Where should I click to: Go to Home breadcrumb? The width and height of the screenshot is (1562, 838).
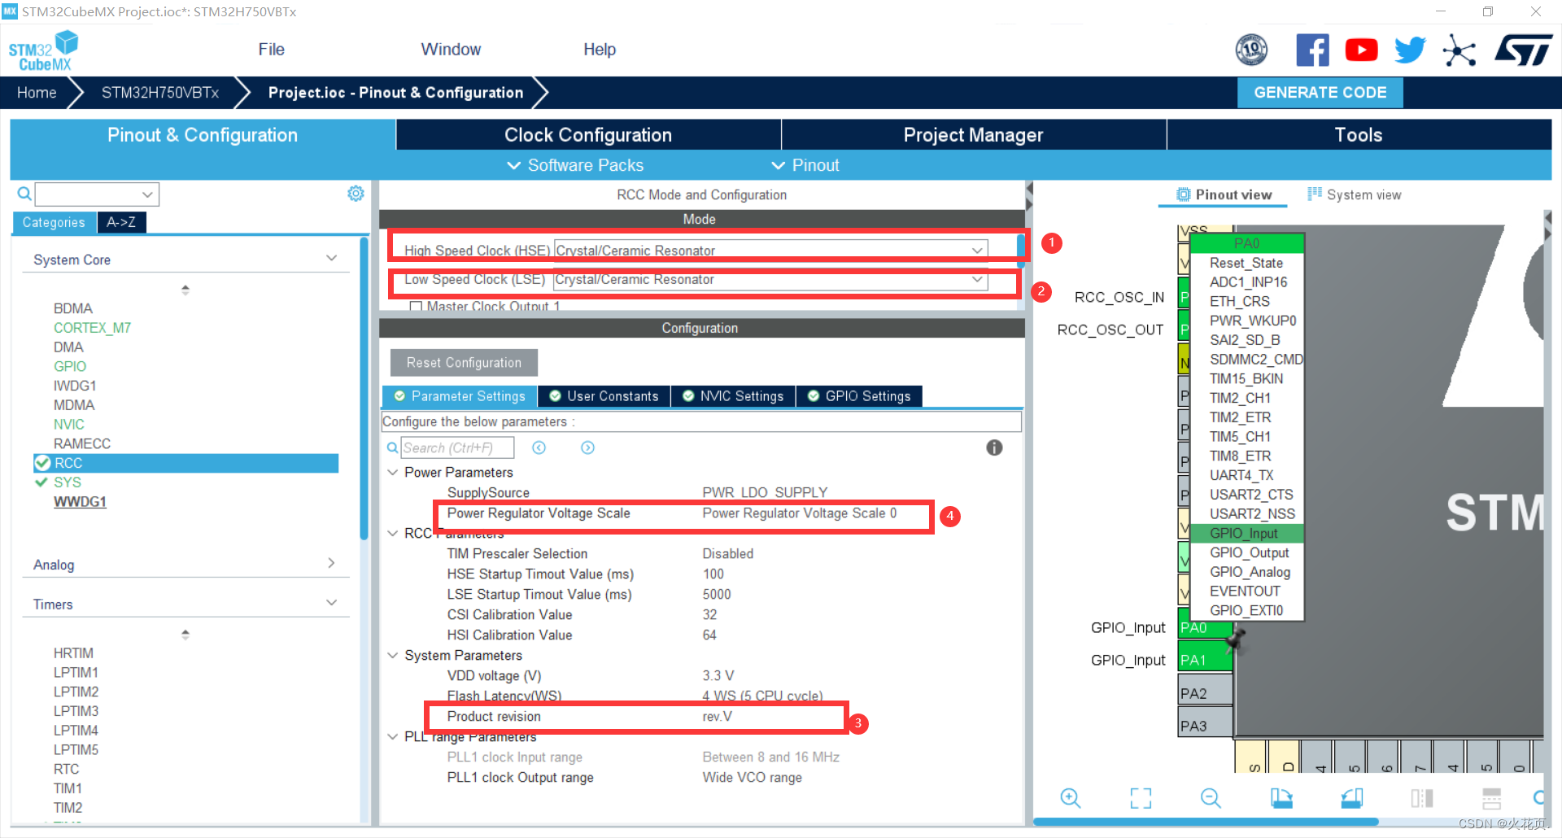pyautogui.click(x=37, y=93)
